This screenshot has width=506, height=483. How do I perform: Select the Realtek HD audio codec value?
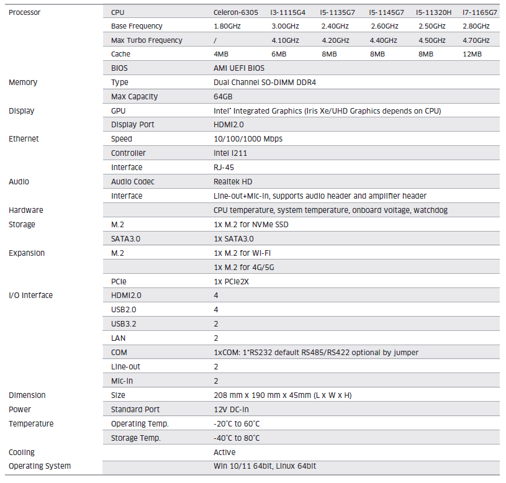[x=233, y=182]
